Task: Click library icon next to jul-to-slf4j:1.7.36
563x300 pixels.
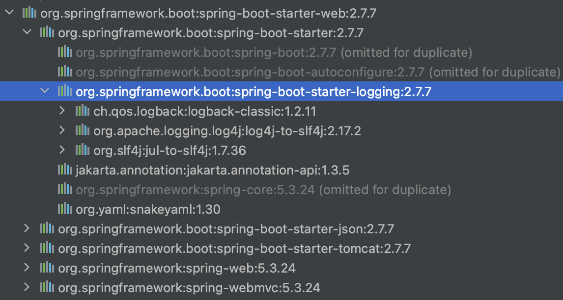Action: 82,150
